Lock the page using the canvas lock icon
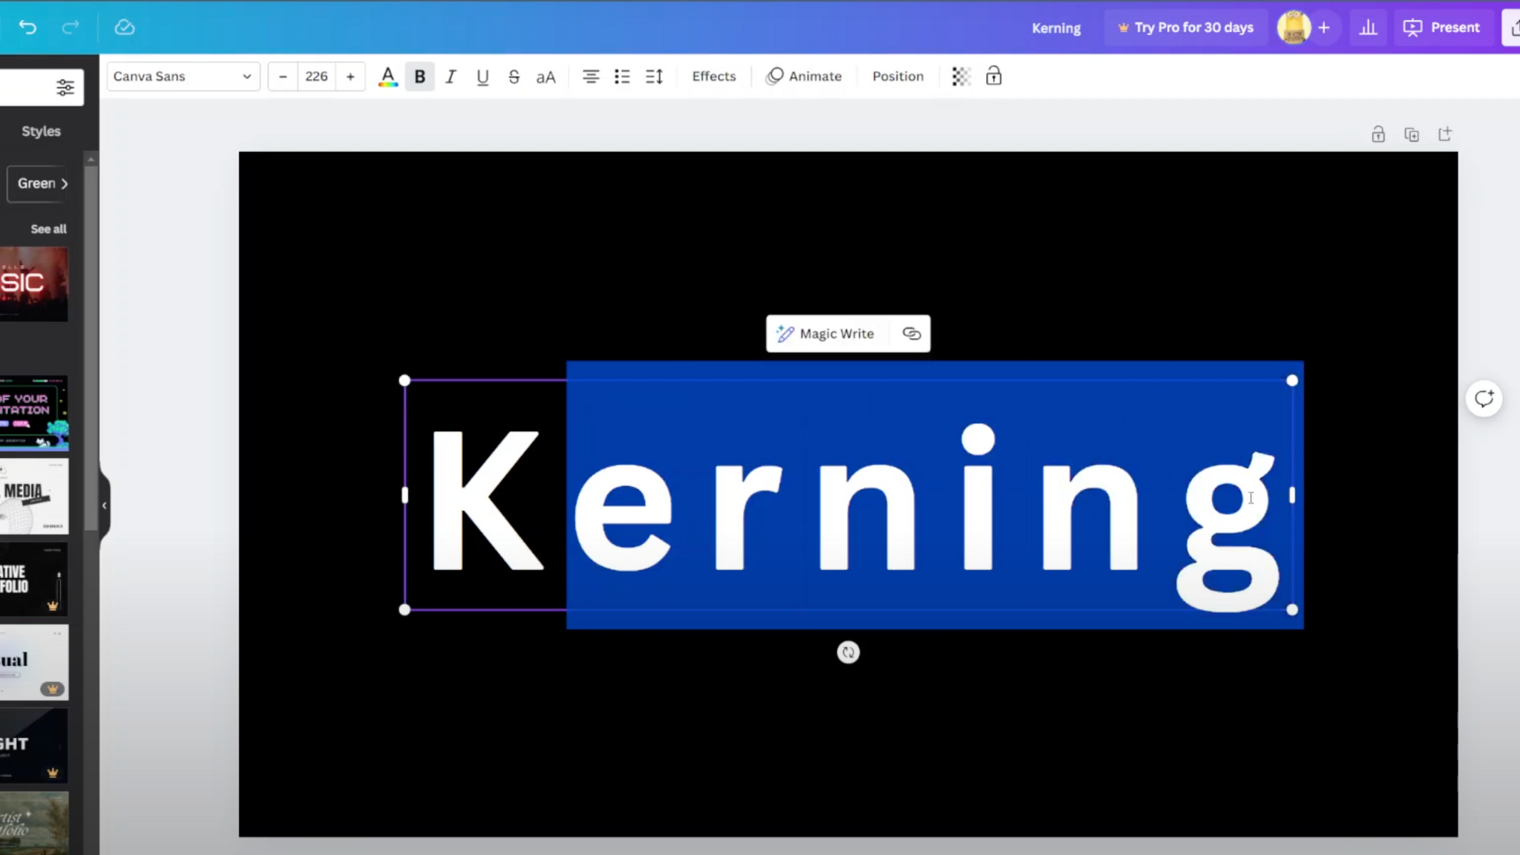 pos(1378,134)
